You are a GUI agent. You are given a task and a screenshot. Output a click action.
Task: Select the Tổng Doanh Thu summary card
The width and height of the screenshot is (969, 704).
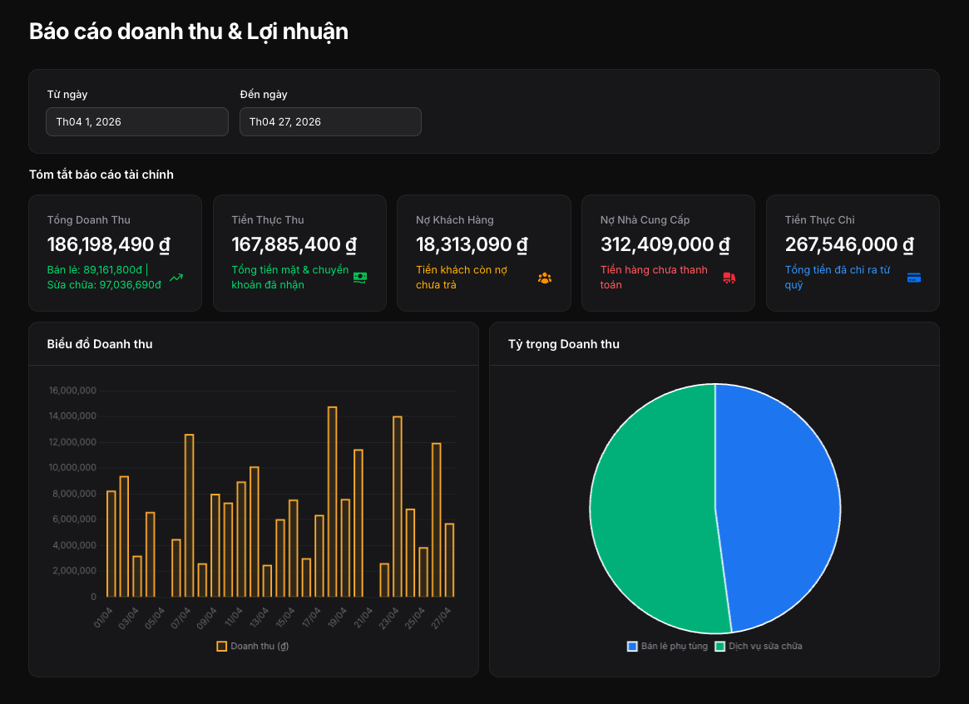(115, 254)
